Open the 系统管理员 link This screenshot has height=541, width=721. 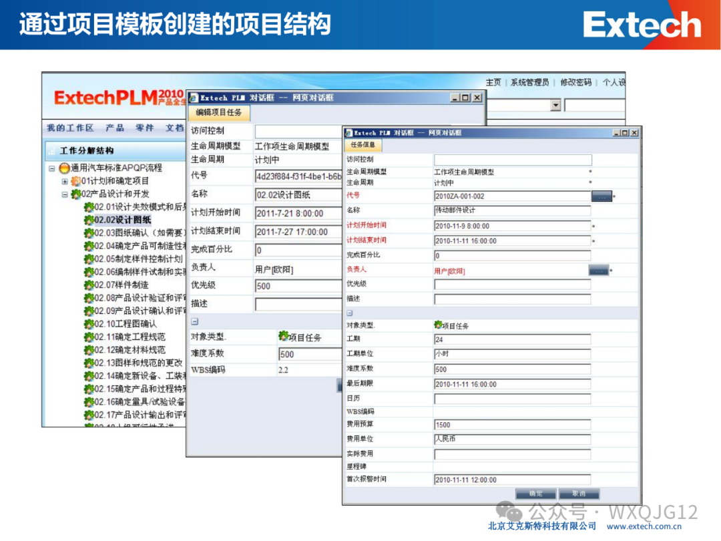click(529, 82)
